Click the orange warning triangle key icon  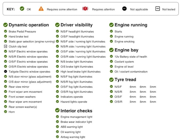pos(41,9)
